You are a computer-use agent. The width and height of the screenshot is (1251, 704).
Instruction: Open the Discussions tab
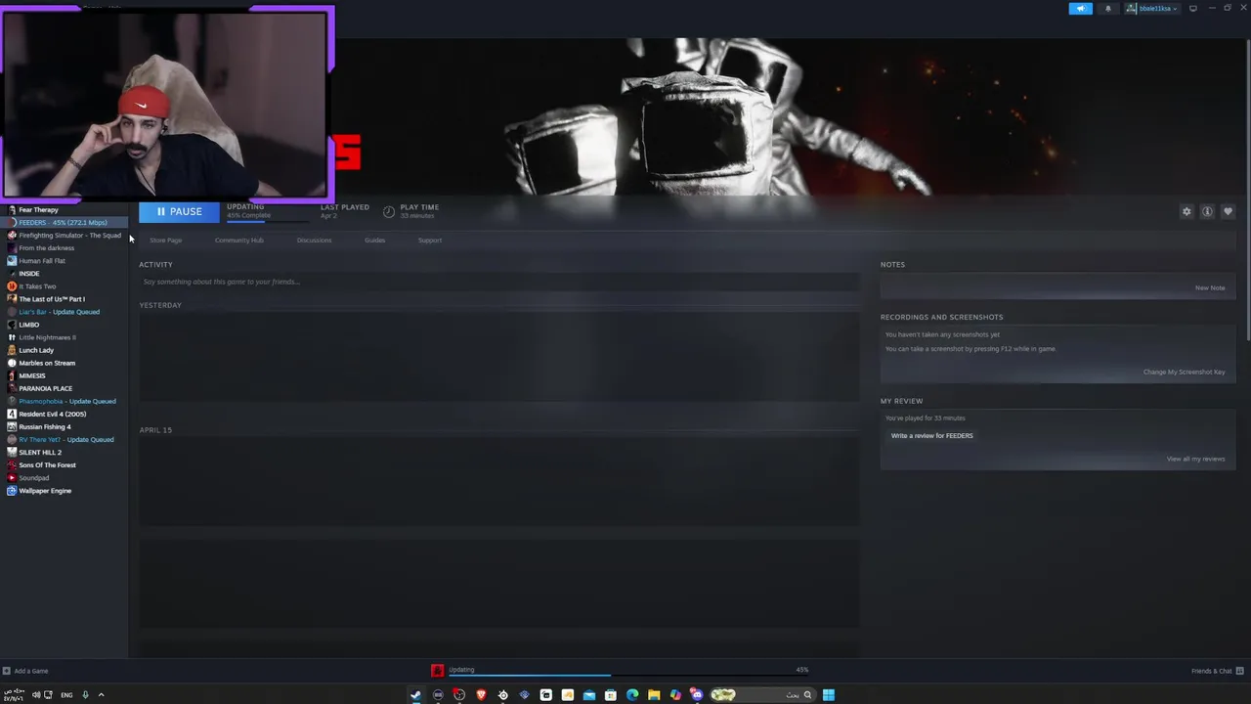pos(314,240)
